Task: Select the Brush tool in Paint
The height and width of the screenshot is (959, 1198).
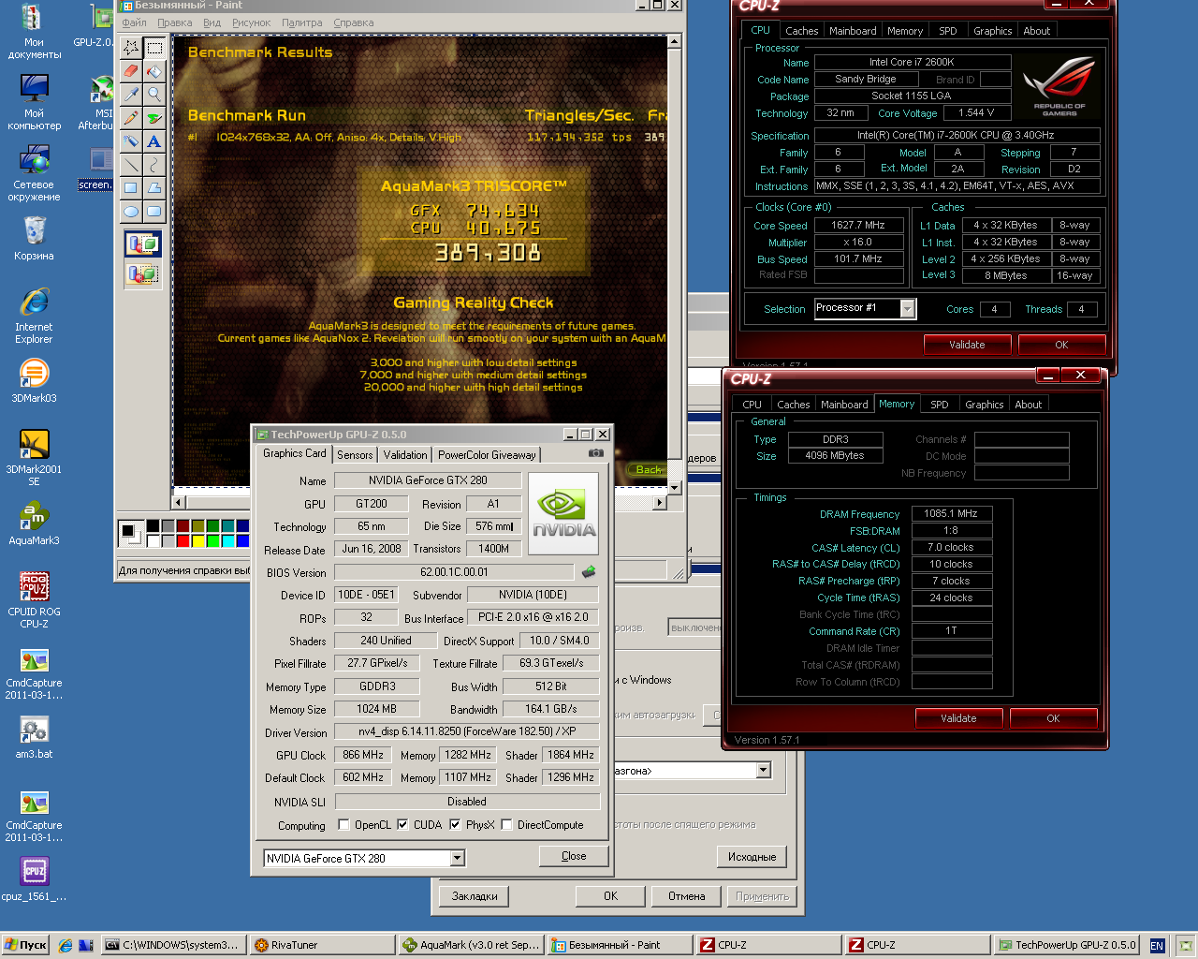Action: tap(154, 117)
